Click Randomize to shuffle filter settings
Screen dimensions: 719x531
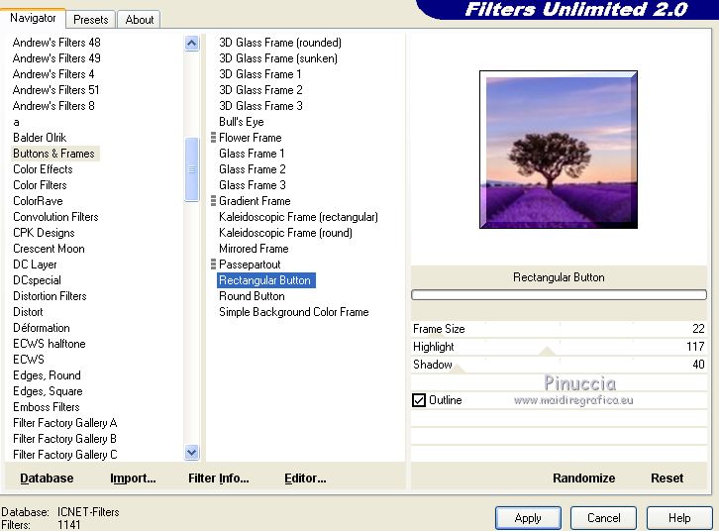[583, 478]
